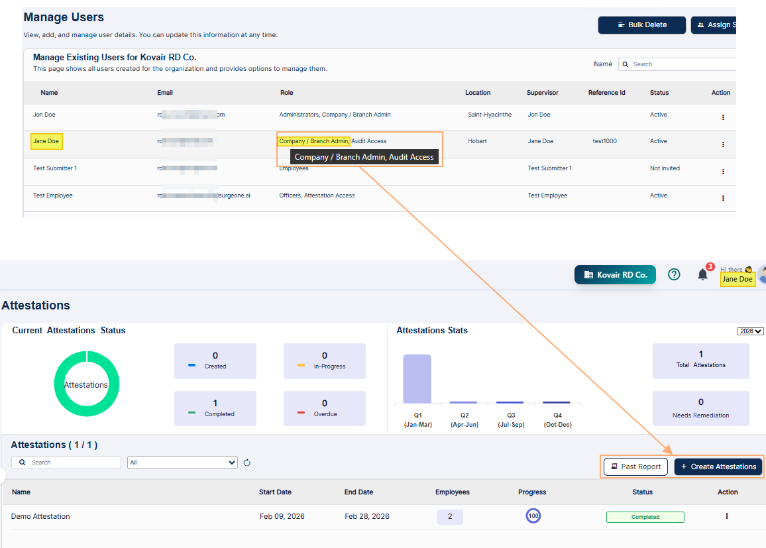Open action menu for Demo Attestation
The image size is (766, 548).
point(727,516)
